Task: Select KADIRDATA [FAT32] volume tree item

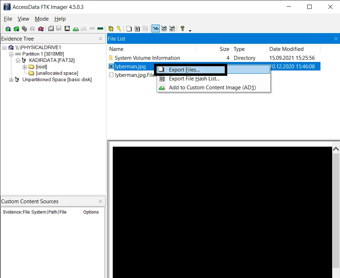Action: (x=52, y=60)
